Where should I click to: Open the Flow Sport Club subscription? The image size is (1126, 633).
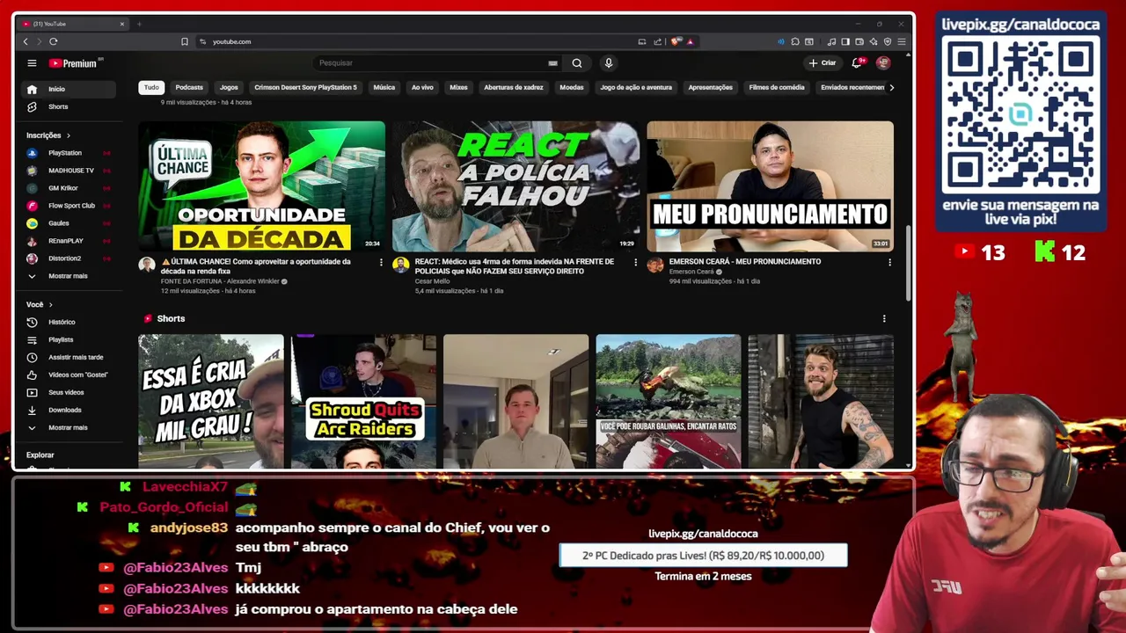tap(69, 206)
